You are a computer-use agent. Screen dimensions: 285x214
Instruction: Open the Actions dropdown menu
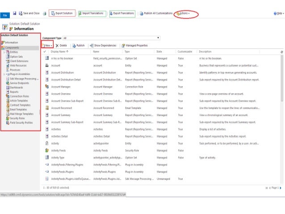(184, 13)
